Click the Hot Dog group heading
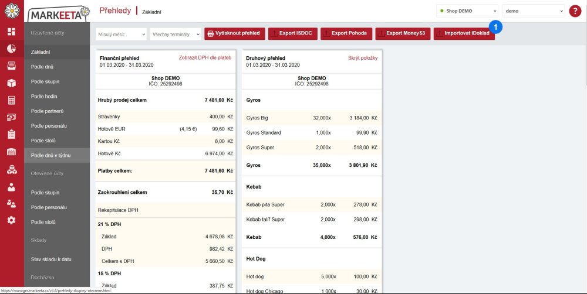 [x=256, y=258]
